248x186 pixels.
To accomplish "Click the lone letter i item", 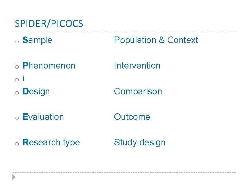I will pos(23,78).
